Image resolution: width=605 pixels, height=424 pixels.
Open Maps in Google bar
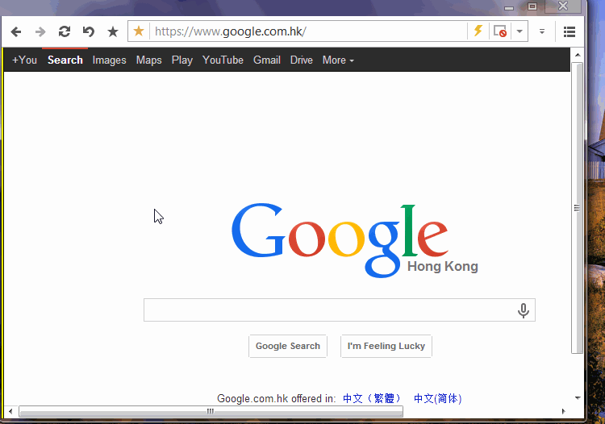pyautogui.click(x=149, y=60)
